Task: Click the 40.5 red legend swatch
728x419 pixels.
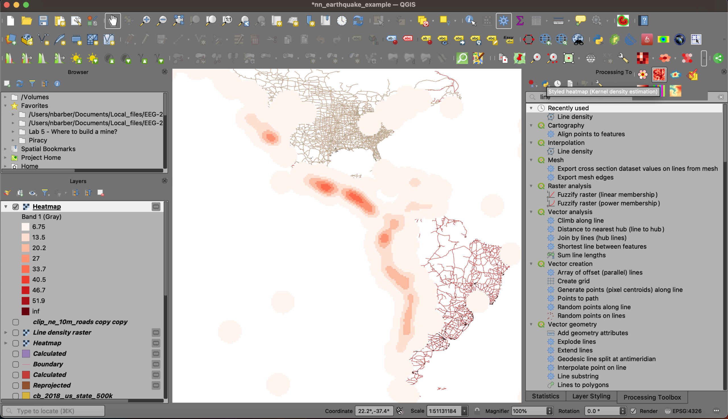Action: click(x=25, y=279)
